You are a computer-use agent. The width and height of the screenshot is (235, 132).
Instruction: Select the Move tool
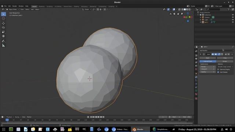point(3,23)
